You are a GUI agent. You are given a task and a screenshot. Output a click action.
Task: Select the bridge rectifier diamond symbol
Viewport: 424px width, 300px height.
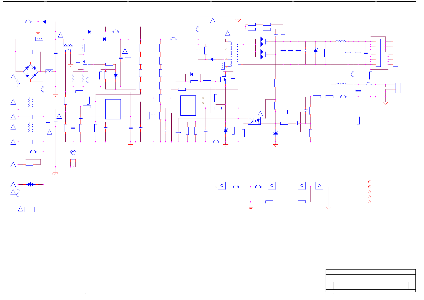30,72
